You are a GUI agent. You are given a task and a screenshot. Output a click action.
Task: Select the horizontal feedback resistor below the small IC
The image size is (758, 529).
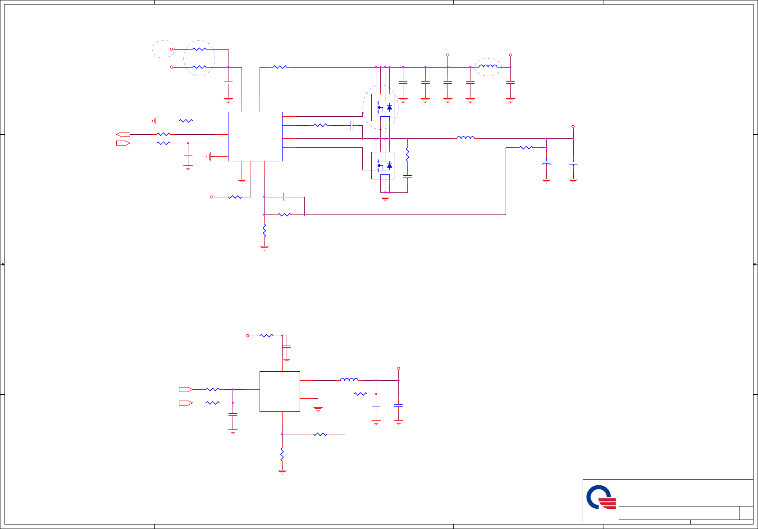[320, 434]
